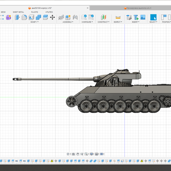Switch to the SHEET METAL tab

(x=18, y=12)
